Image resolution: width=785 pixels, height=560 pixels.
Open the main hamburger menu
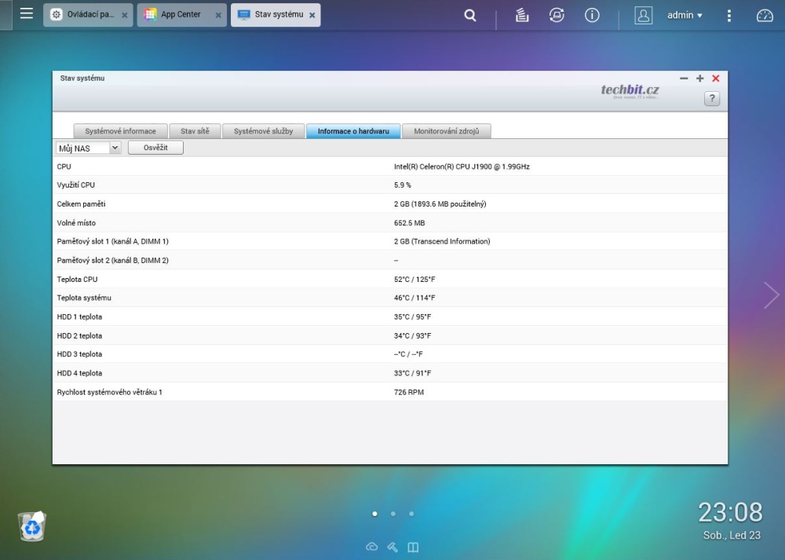[27, 14]
